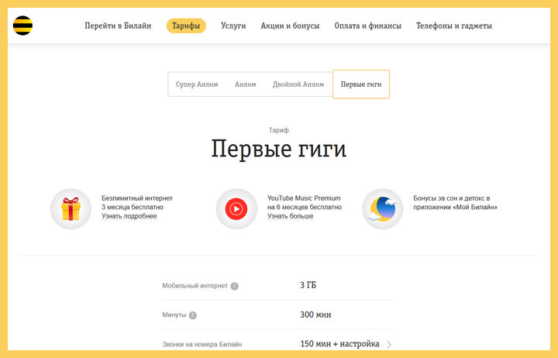Click the Первые гиги heading

[279, 149]
